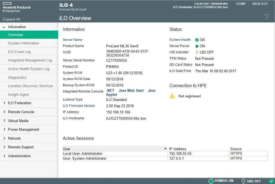Click the hostname ILOCZ170200G4.fritz.box value

click(126, 119)
